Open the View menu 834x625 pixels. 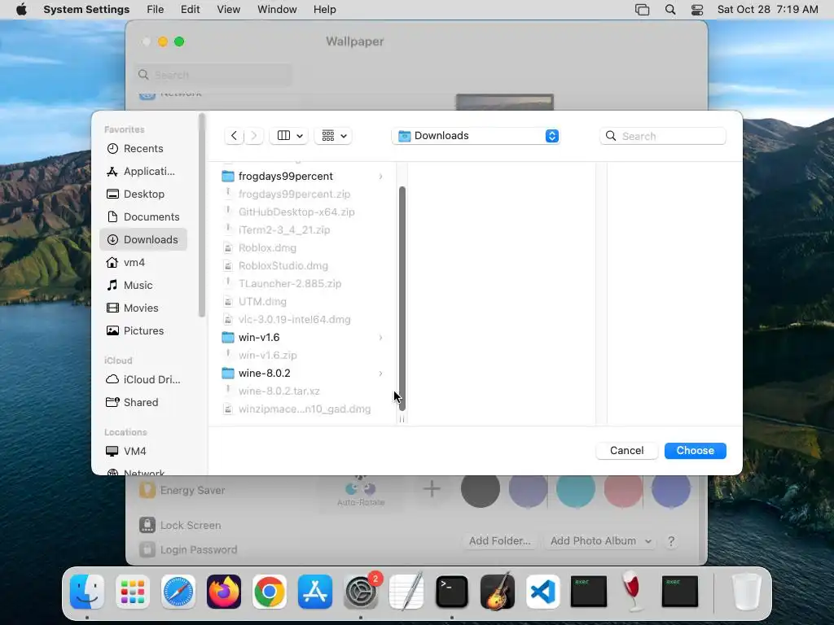(x=228, y=10)
